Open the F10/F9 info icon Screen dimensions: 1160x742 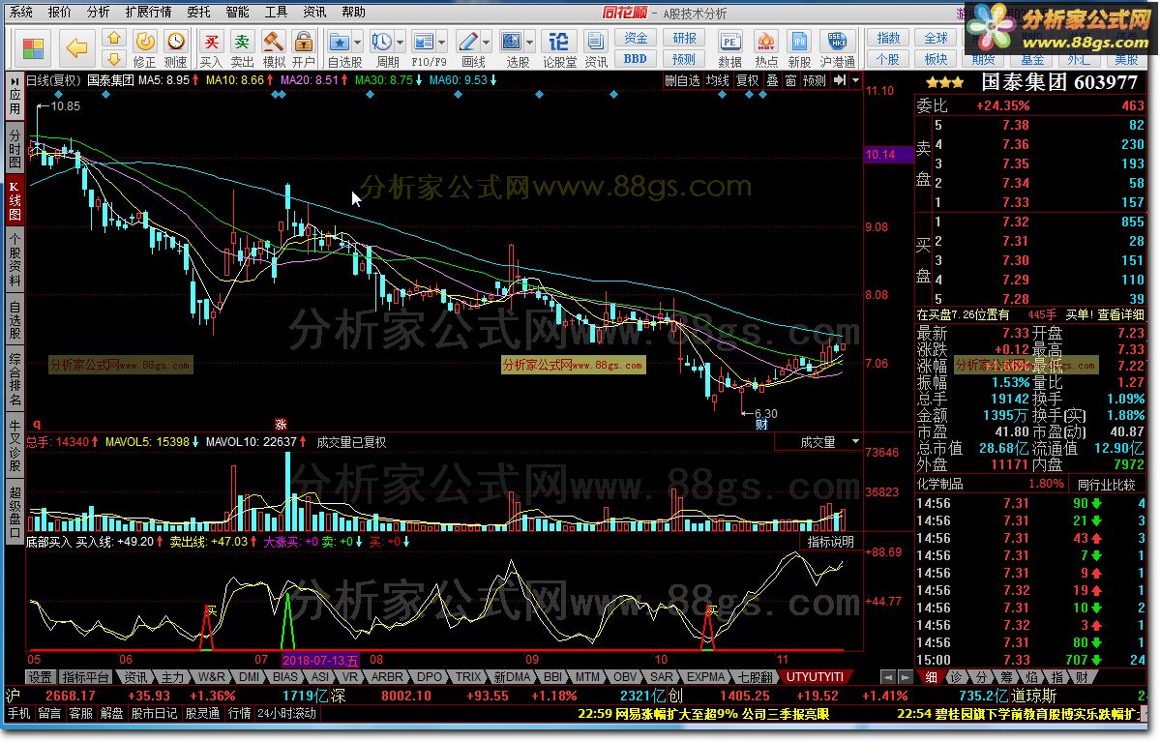coord(424,42)
